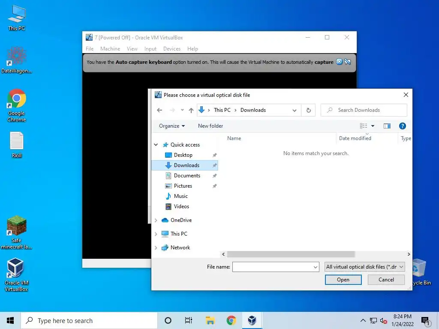The height and width of the screenshot is (329, 439).
Task: Go up one folder level
Action: (x=191, y=110)
